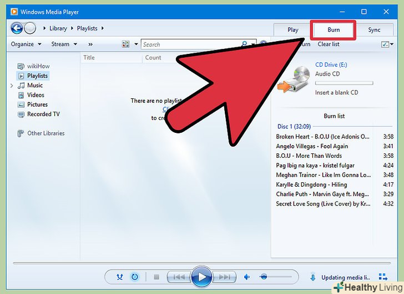Image resolution: width=404 pixels, height=294 pixels.
Task: Click the Clear list button
Action: [x=329, y=44]
